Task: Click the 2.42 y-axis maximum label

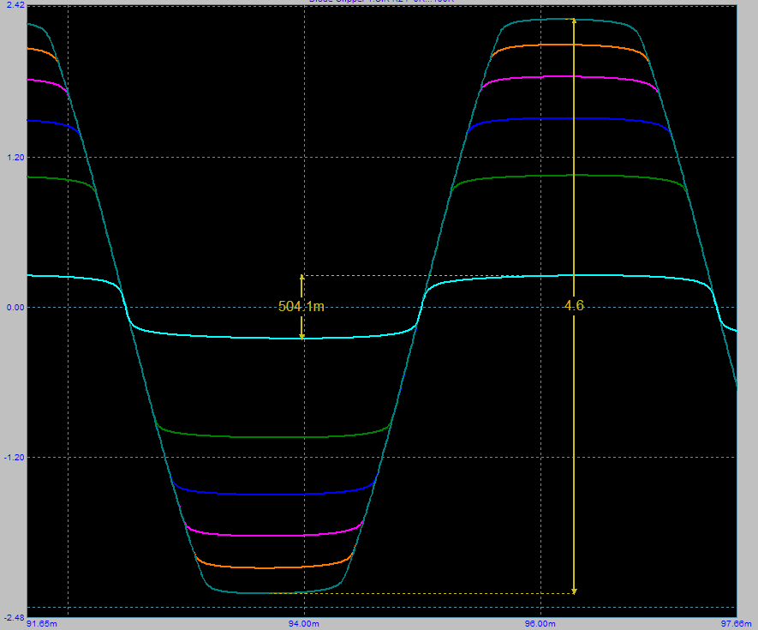Action: 15,5
